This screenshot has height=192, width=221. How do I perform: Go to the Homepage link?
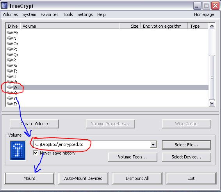(x=204, y=14)
